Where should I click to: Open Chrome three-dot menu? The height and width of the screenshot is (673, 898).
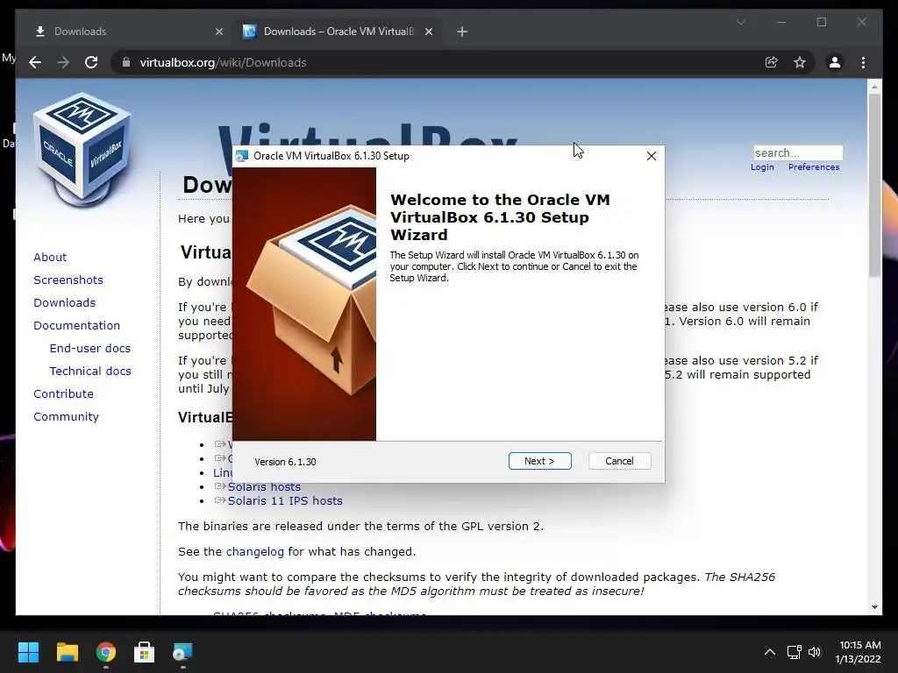[863, 62]
